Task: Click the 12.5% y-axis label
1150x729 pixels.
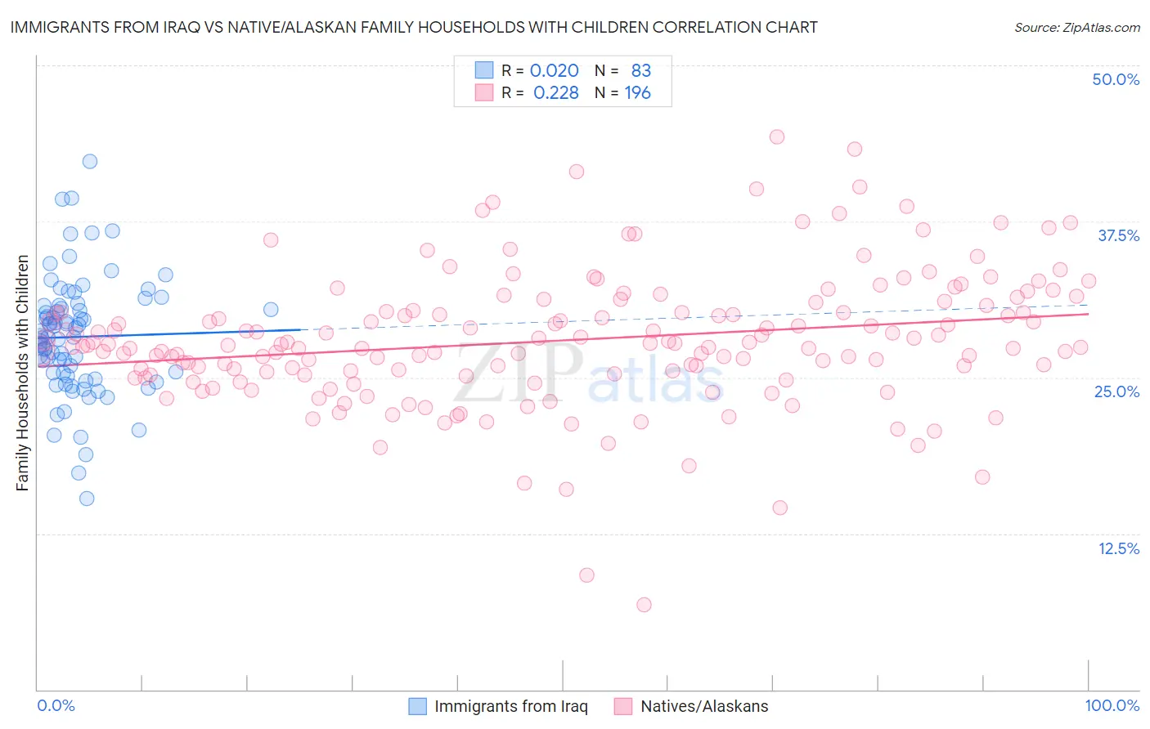Action: click(x=1118, y=548)
